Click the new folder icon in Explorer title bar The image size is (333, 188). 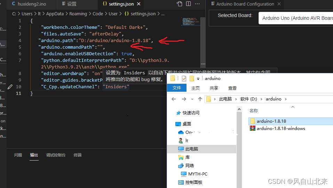(192, 79)
